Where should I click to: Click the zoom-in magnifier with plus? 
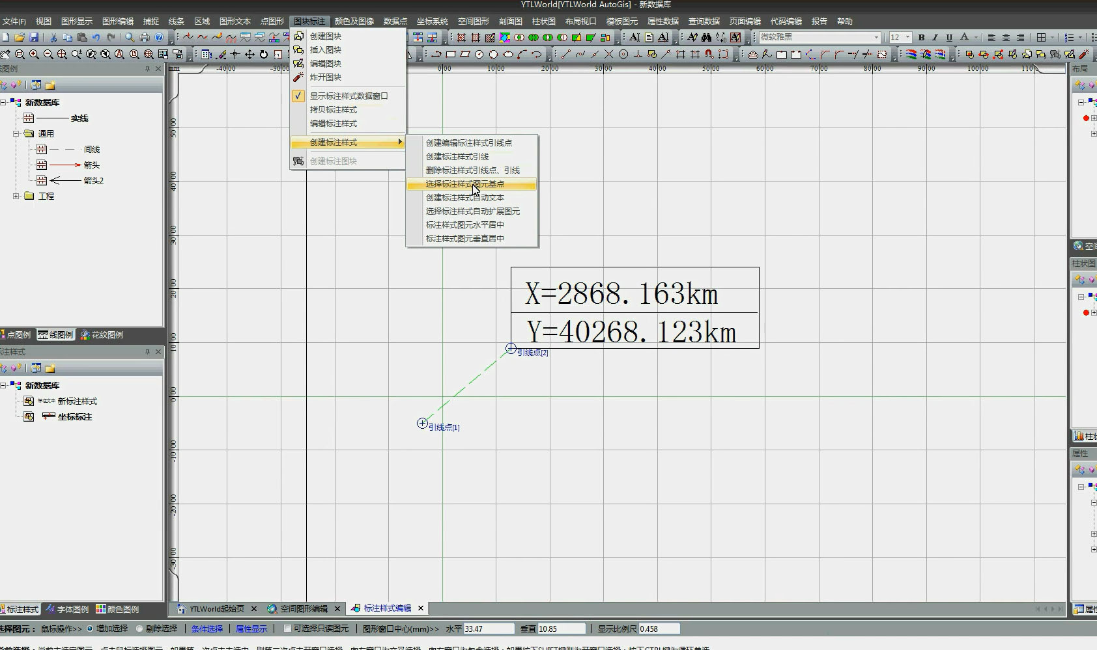click(x=34, y=55)
